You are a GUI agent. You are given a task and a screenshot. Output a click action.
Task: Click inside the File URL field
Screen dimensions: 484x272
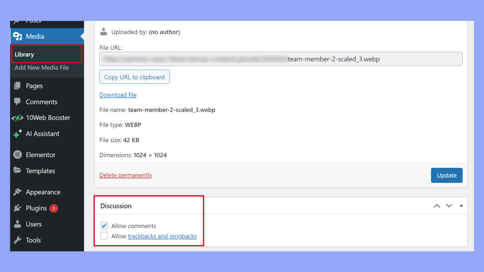pos(280,59)
